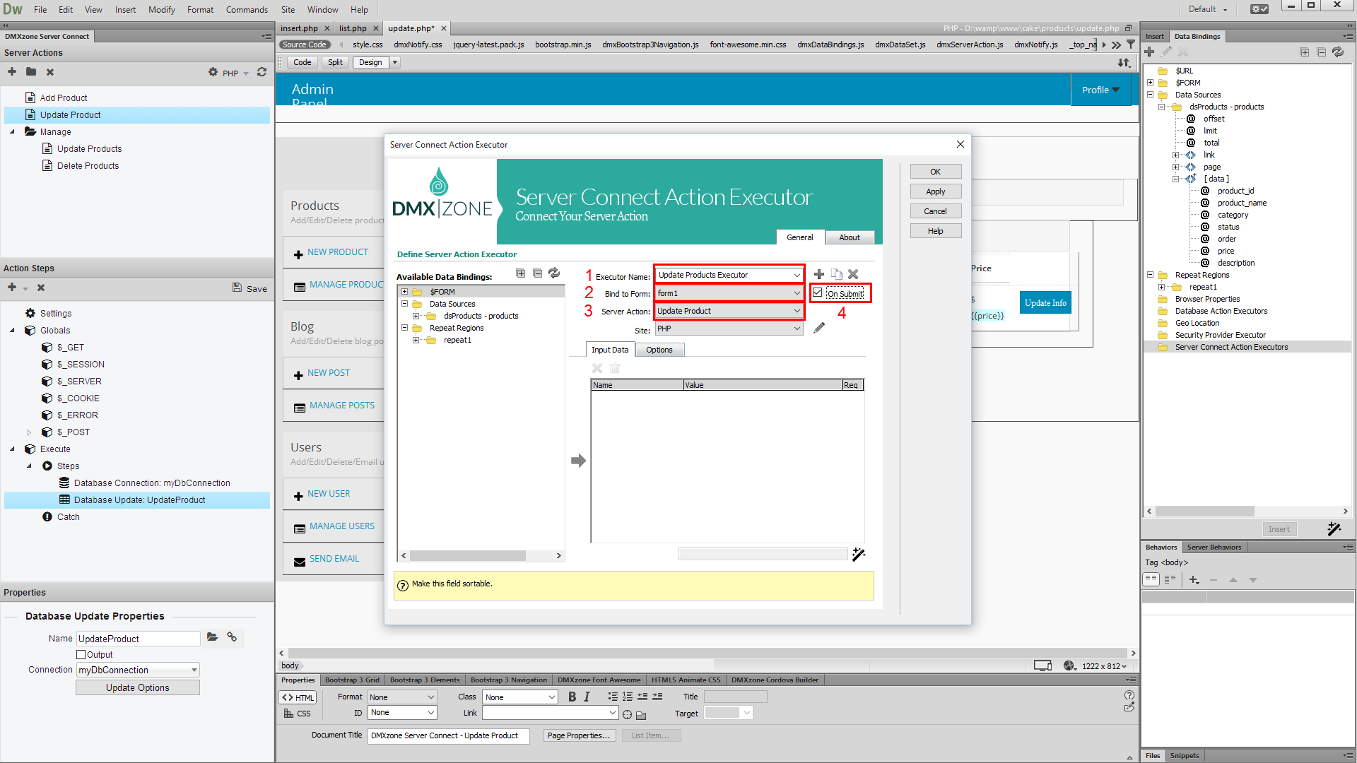Click OK in Action Executor dialog

(x=935, y=172)
